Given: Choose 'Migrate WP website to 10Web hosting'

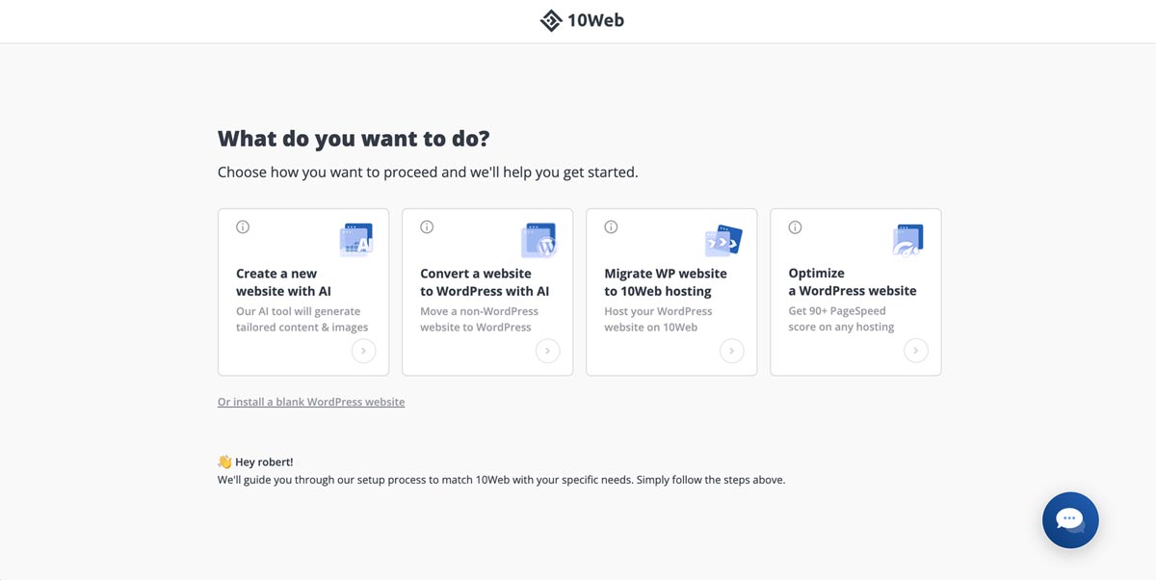Looking at the screenshot, I should point(666,282).
